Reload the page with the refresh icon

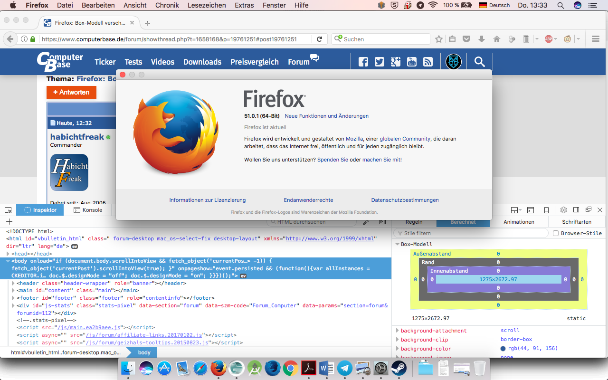tap(320, 39)
